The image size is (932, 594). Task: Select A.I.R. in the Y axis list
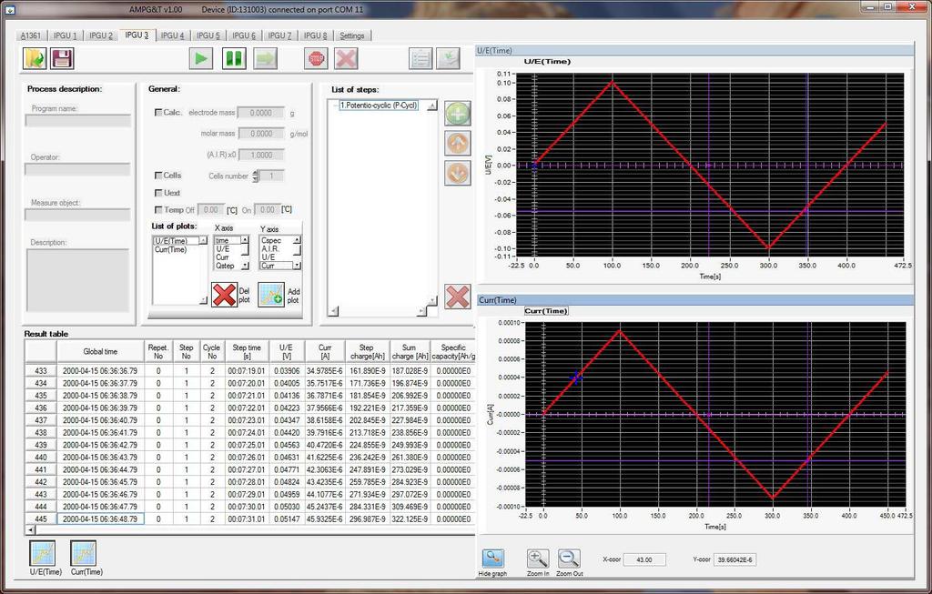tap(269, 249)
